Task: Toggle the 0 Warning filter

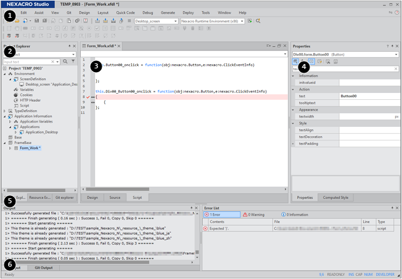Action: (x=254, y=214)
